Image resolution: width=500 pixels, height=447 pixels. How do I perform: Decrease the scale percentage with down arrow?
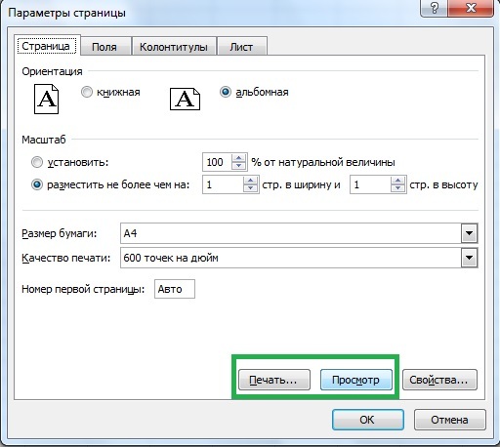click(x=239, y=166)
